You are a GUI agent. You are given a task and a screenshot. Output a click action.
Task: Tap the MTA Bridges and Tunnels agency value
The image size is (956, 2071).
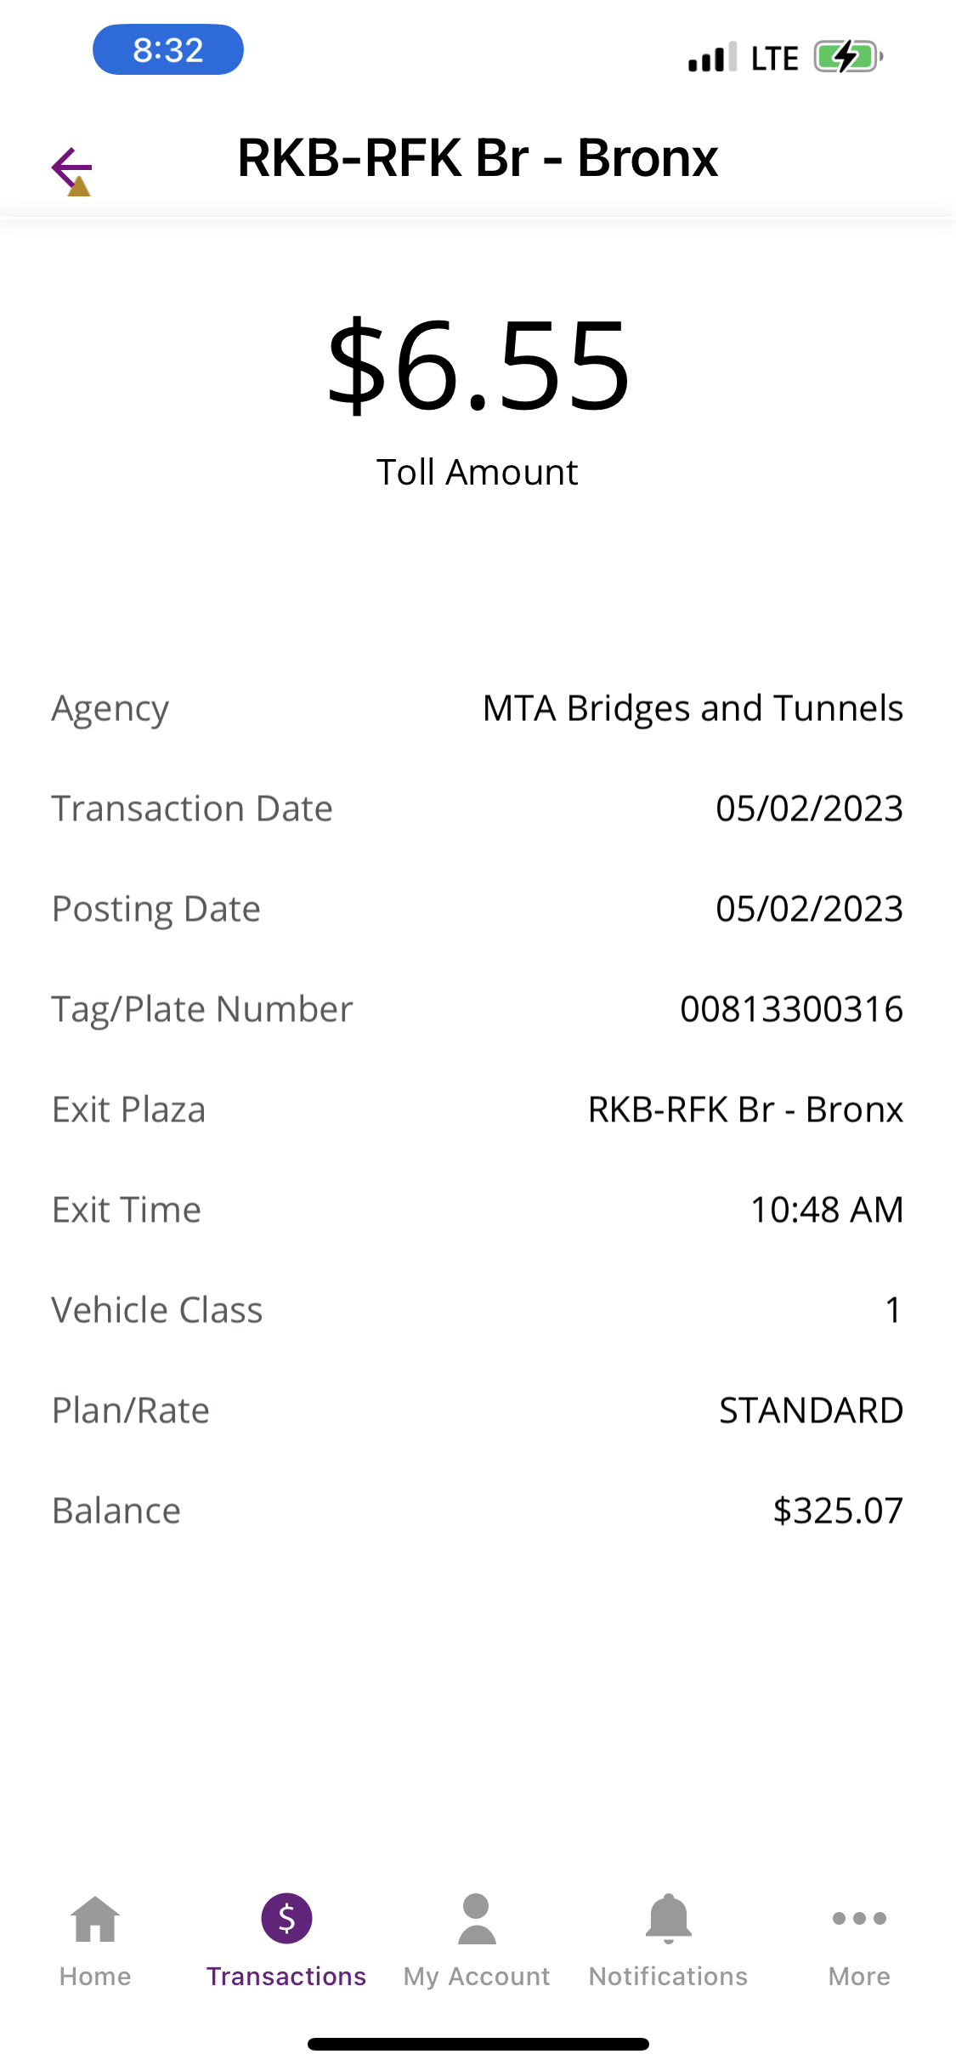[x=693, y=708]
